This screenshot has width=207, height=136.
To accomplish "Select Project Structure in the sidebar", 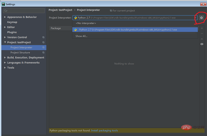I will pyautogui.click(x=20, y=52).
